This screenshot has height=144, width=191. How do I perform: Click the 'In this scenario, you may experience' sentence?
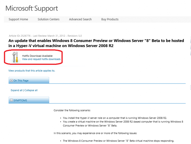(x=95, y=133)
